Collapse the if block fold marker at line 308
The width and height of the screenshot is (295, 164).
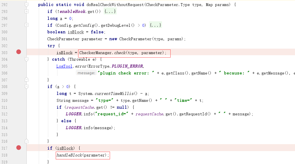coord(27,86)
